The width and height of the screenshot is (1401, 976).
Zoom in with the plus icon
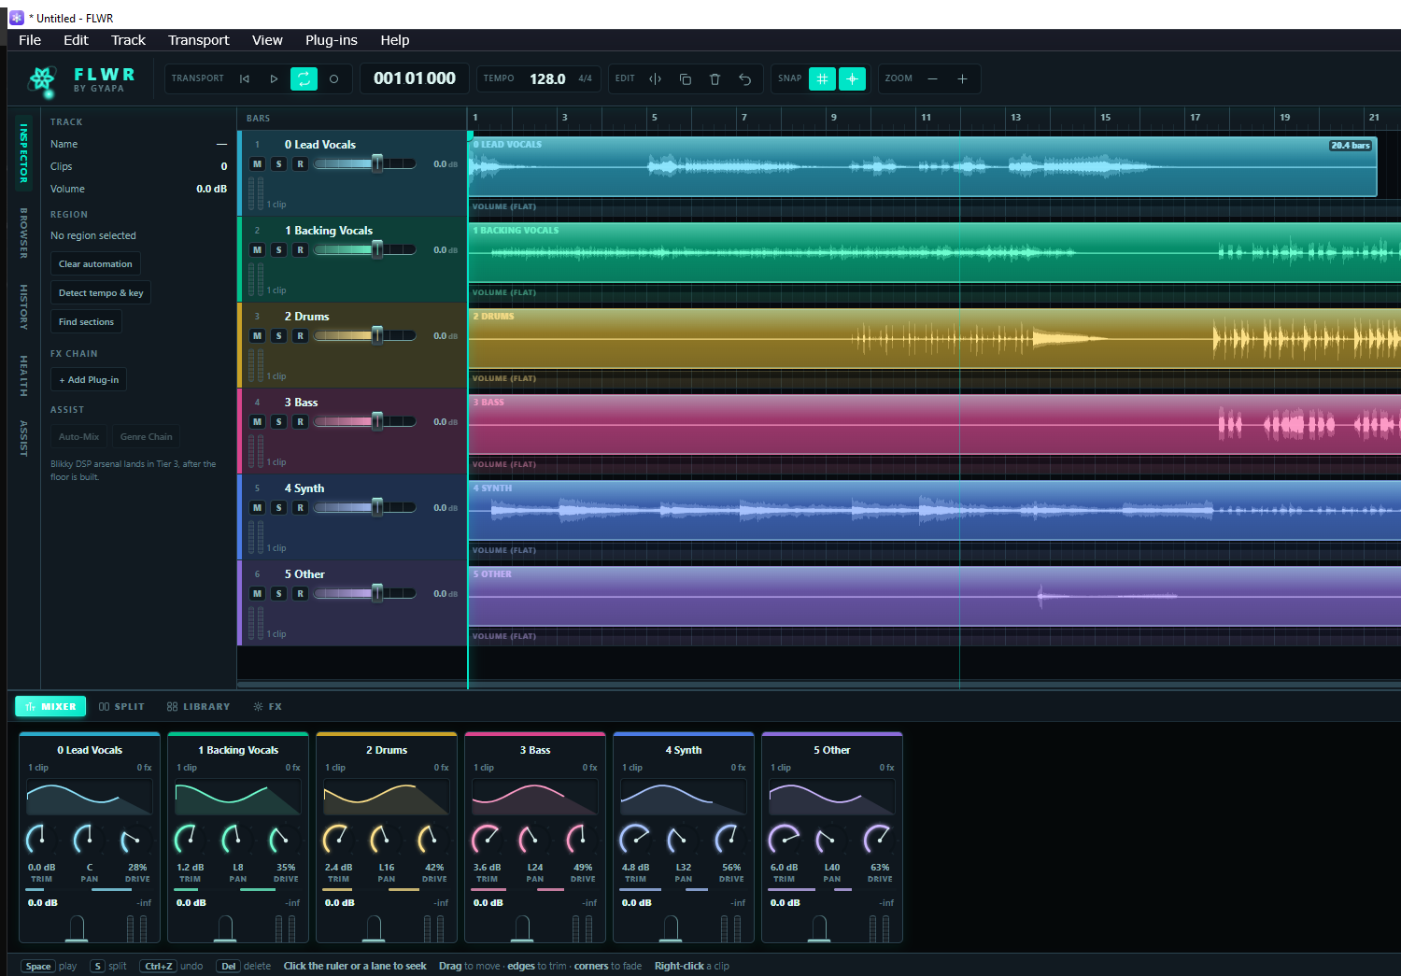coord(962,79)
